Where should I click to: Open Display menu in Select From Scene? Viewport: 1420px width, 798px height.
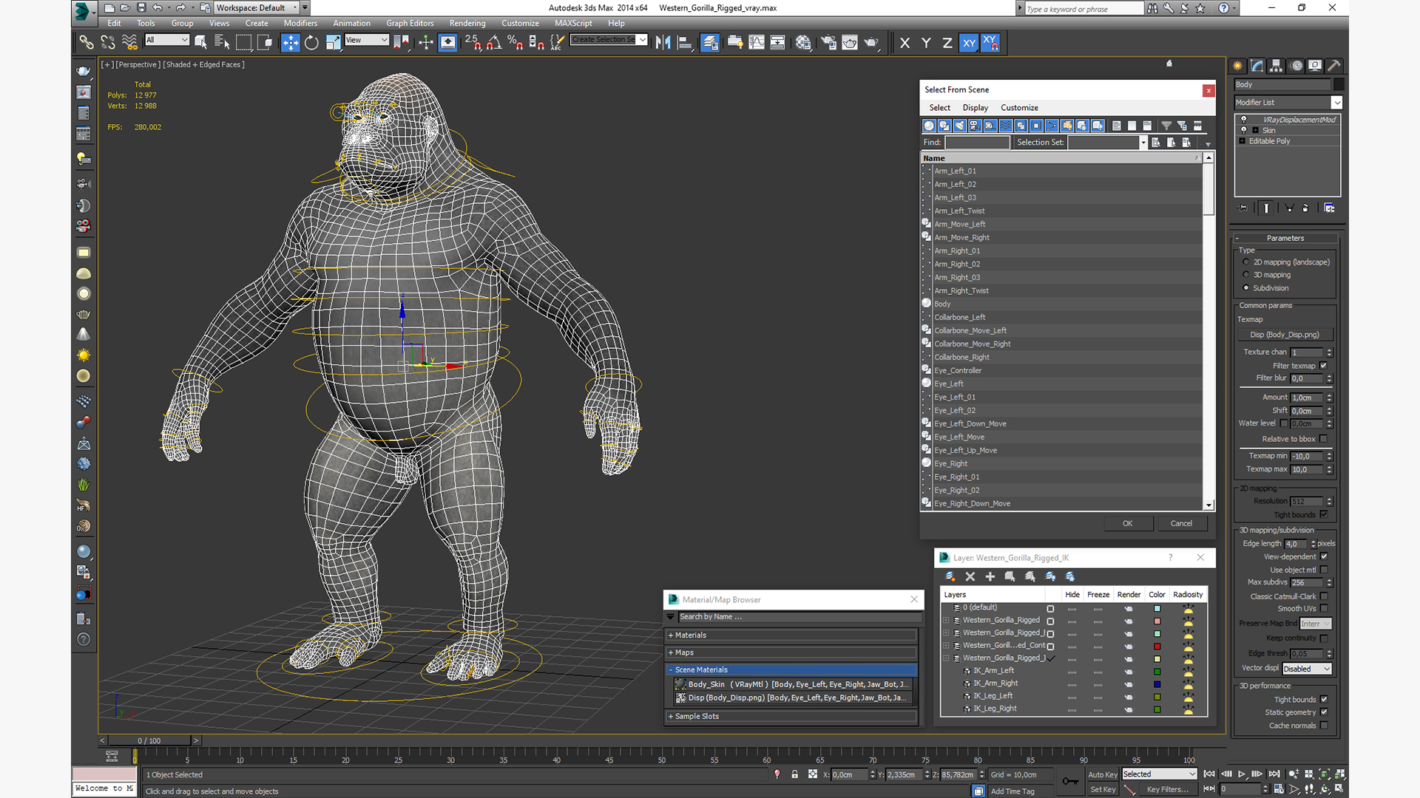(x=975, y=108)
